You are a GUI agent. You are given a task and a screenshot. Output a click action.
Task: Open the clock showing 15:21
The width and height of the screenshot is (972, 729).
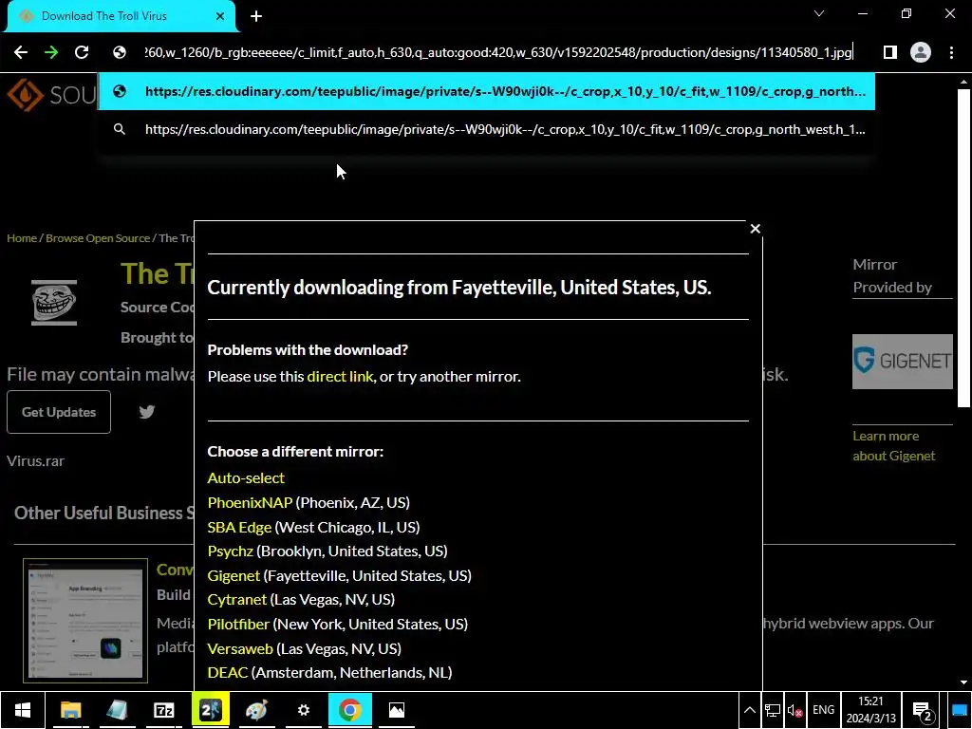click(x=871, y=710)
